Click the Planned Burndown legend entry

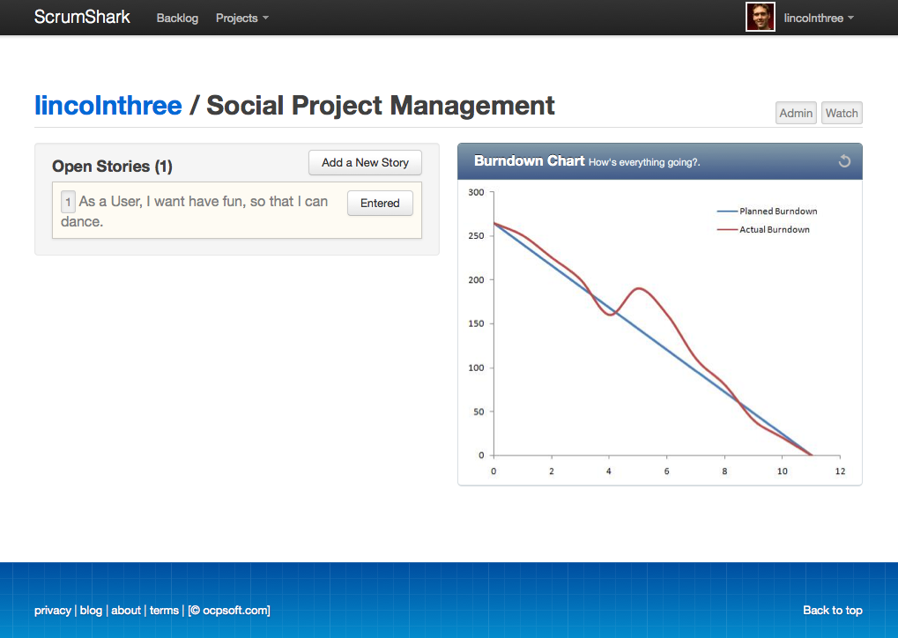click(767, 211)
